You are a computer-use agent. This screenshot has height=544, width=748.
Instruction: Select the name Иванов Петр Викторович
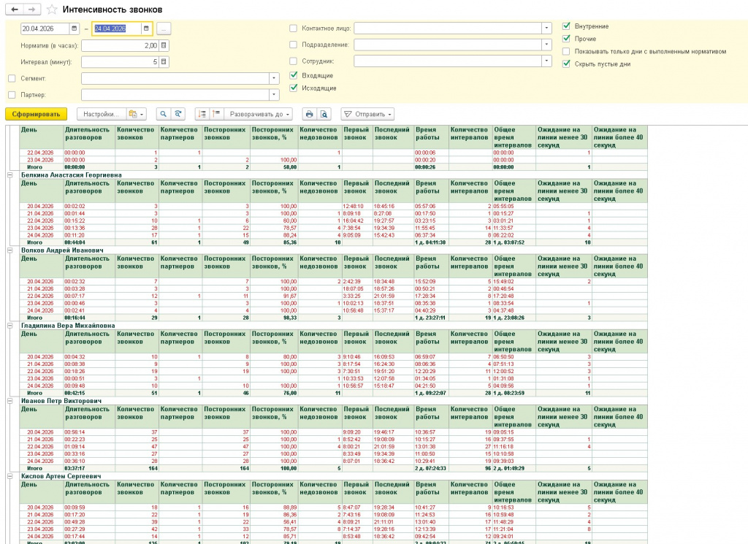tap(61, 401)
